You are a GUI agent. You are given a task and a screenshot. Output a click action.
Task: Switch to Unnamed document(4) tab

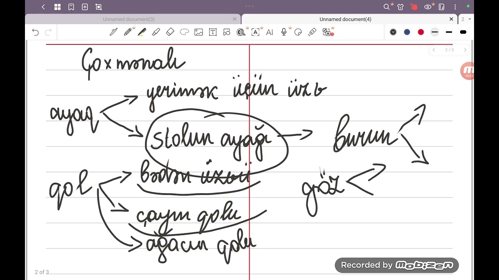(x=345, y=19)
